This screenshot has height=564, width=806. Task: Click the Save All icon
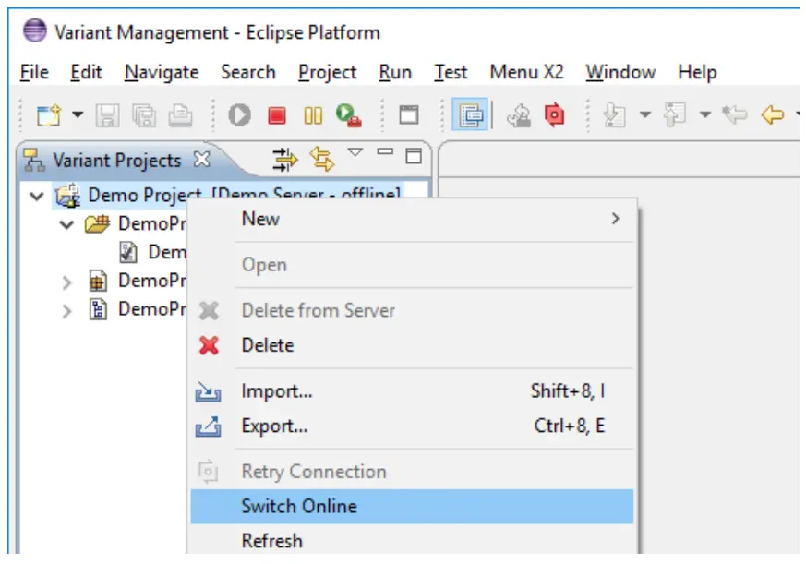pyautogui.click(x=144, y=115)
